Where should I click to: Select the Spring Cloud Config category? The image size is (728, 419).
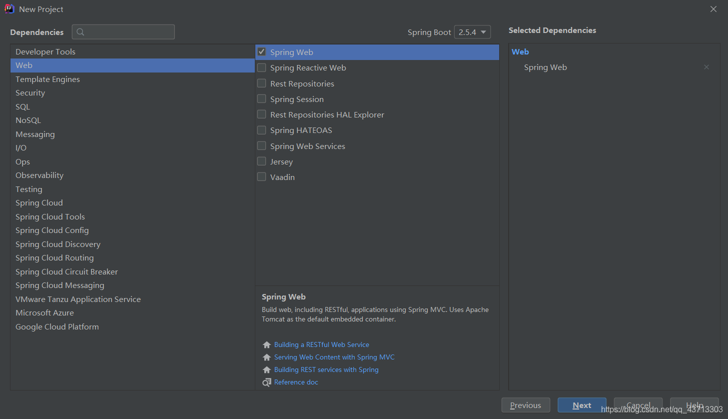point(132,230)
